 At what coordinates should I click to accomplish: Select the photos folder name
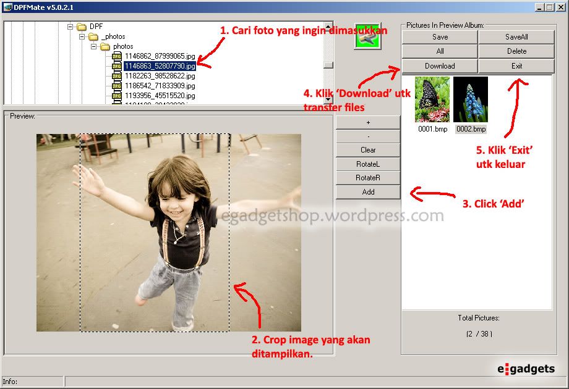point(123,46)
